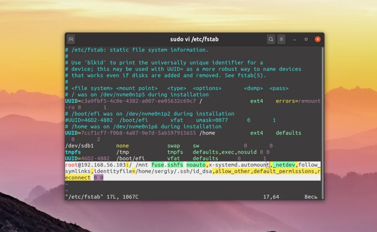377x232 pixels.
Task: Click the Весь status indicator
Action: tap(312, 197)
